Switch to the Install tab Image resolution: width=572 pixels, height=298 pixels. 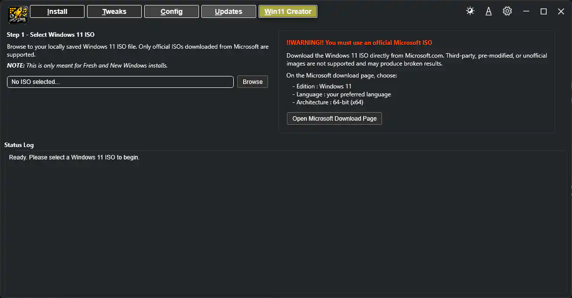(x=57, y=11)
